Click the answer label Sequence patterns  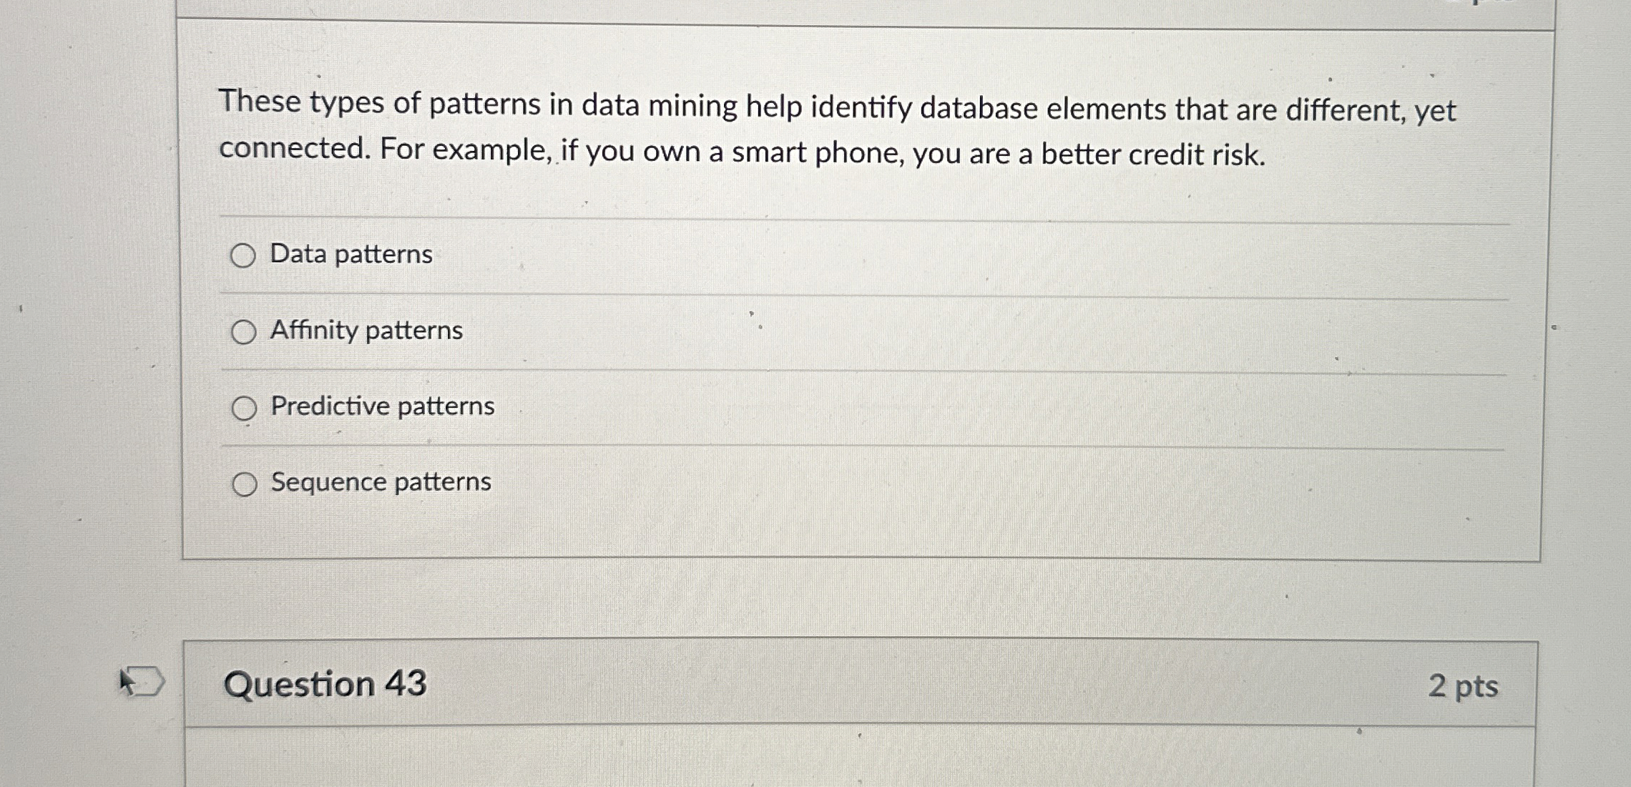click(380, 484)
